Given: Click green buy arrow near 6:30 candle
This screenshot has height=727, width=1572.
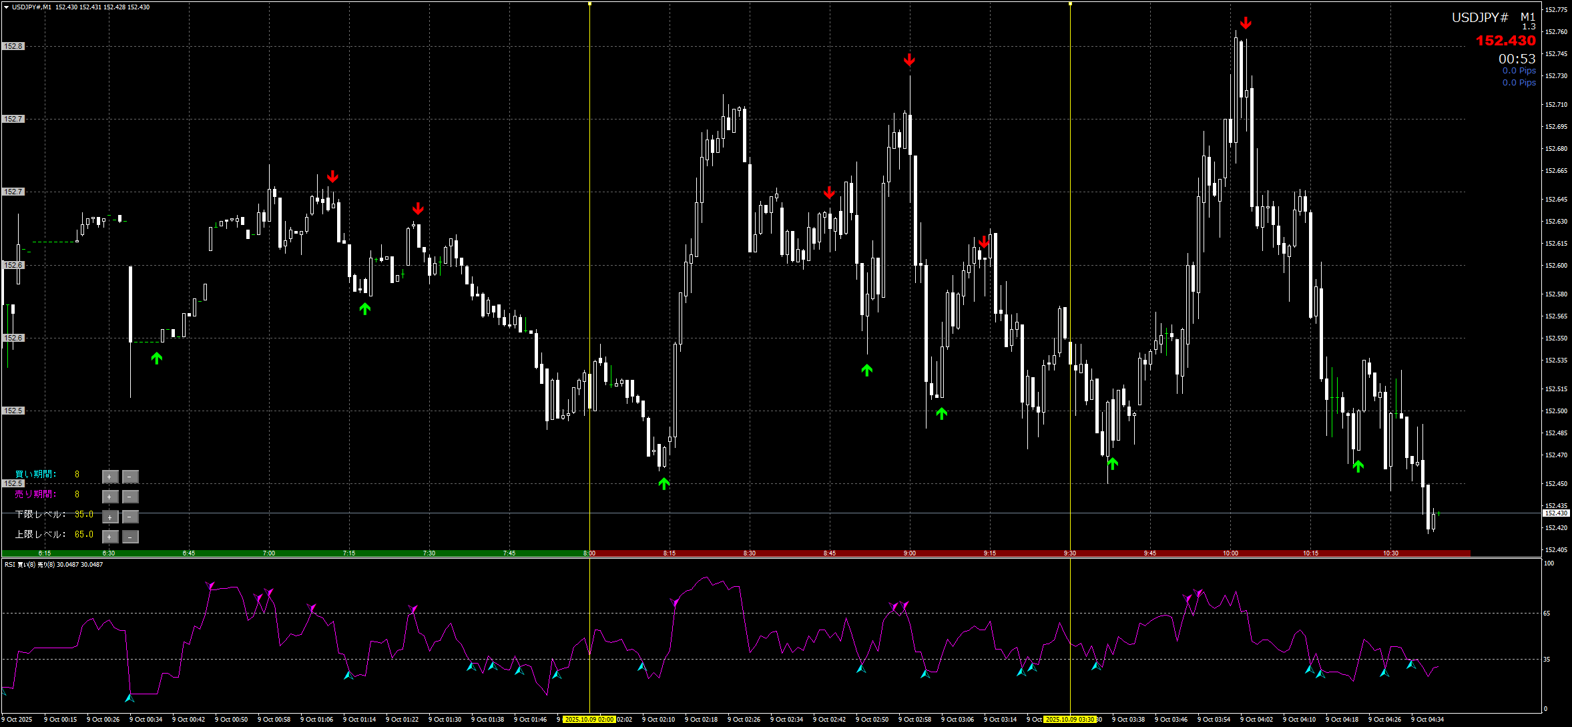Looking at the screenshot, I should click(x=156, y=358).
